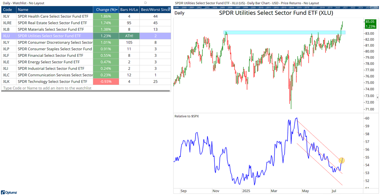
Task: Click the 25 Best/Worst Since cell
Action: coord(155,81)
